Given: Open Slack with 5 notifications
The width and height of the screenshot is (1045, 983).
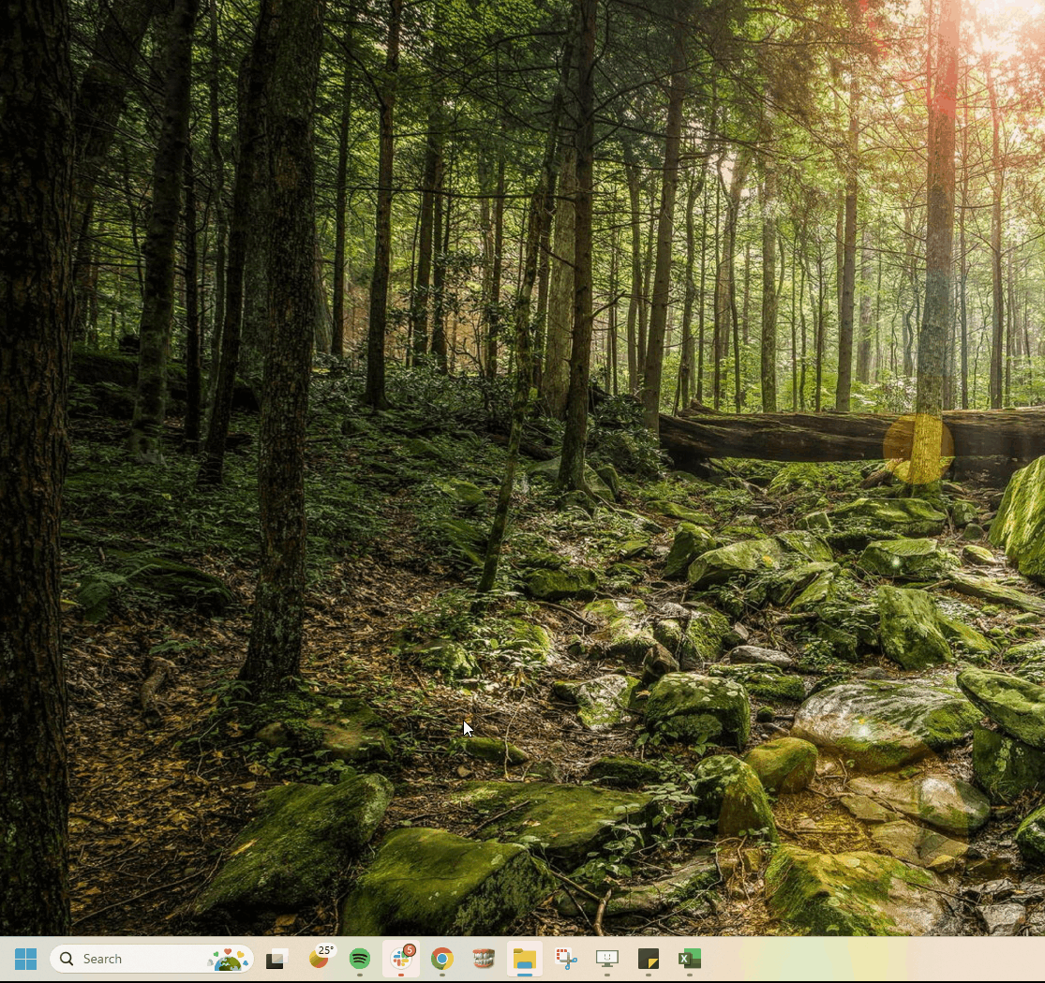Looking at the screenshot, I should (401, 959).
